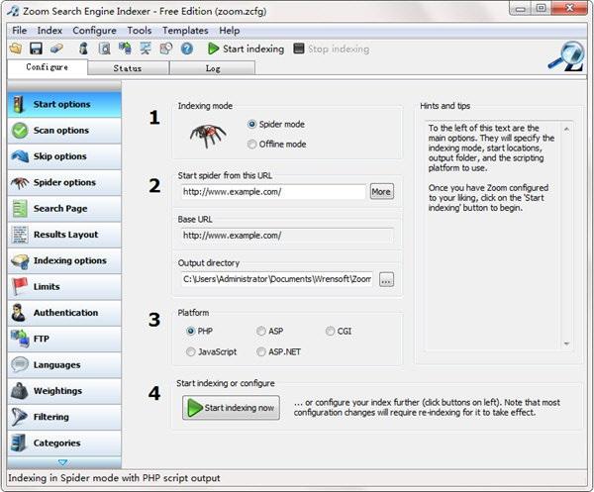Switch to the Status tab
594x492 pixels.
pos(128,68)
